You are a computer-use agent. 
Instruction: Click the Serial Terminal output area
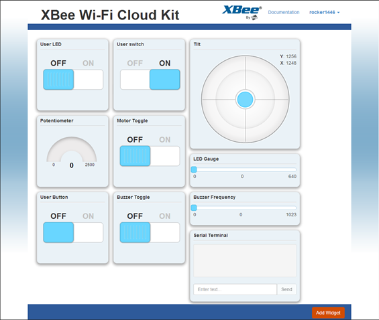(x=245, y=260)
